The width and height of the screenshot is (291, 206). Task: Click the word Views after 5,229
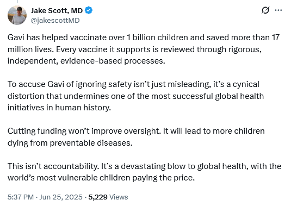(119, 197)
